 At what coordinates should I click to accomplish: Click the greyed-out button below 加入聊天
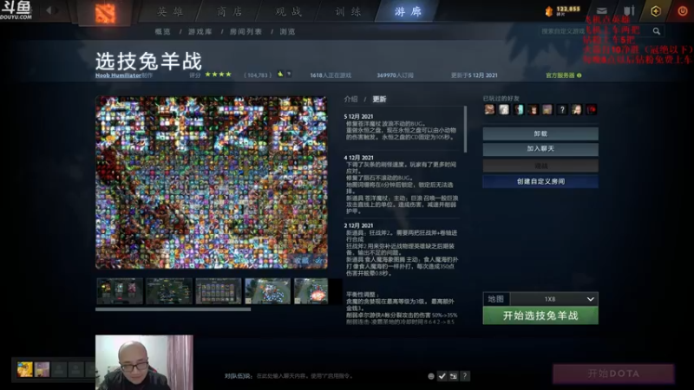540,166
